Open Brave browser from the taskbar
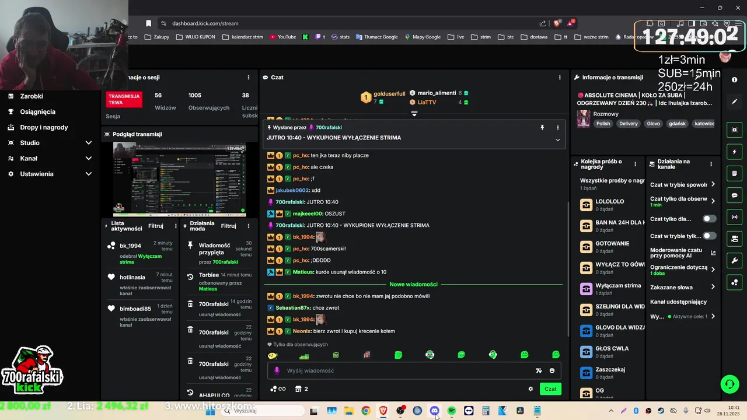This screenshot has height=420, width=747. (x=383, y=411)
